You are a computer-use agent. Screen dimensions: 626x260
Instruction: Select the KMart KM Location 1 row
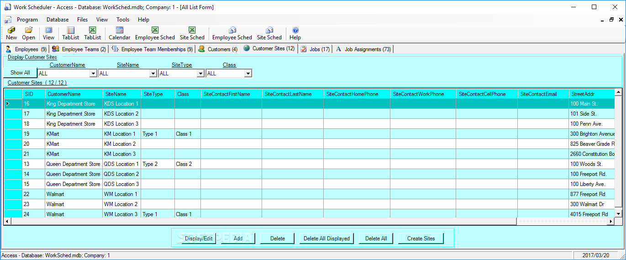click(x=120, y=134)
